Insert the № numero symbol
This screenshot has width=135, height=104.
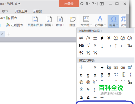(81, 46)
